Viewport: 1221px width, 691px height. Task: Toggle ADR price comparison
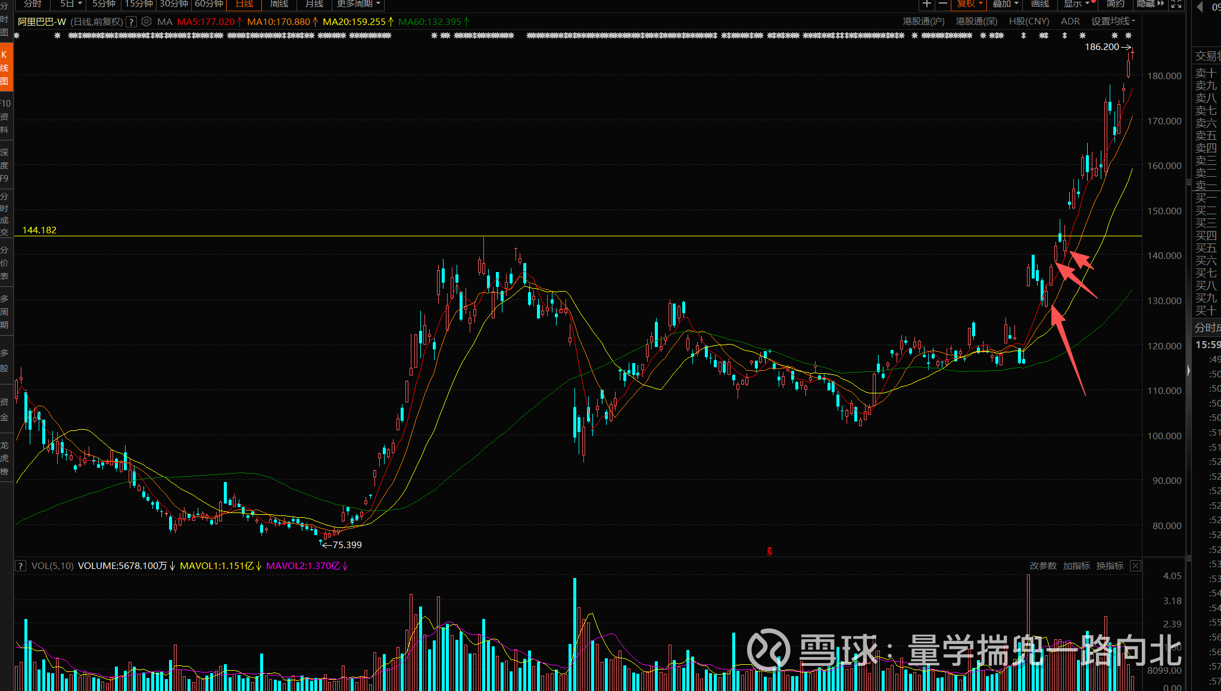pos(1070,21)
